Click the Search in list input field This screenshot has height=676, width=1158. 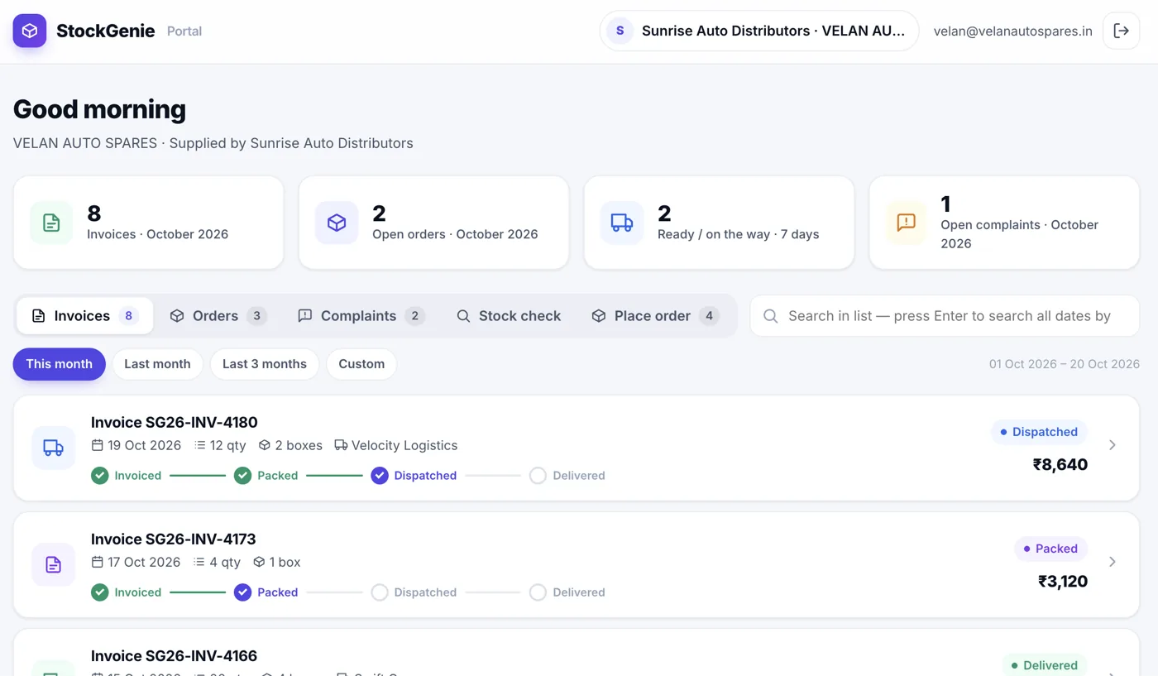pyautogui.click(x=945, y=316)
